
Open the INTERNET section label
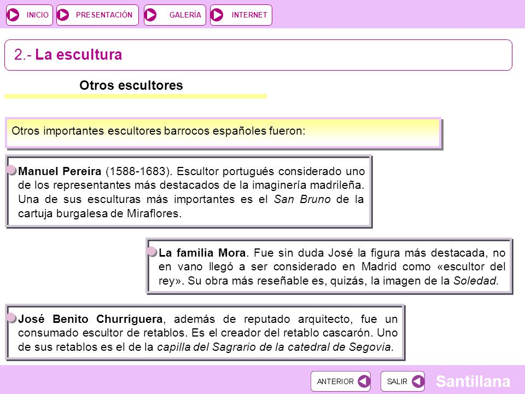(249, 15)
